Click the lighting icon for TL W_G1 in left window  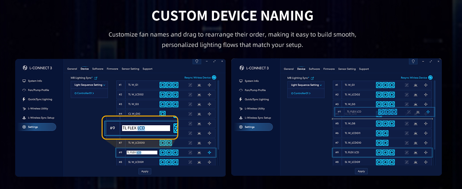199,85
